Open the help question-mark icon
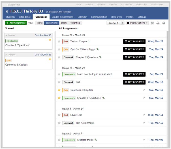The width and height of the screenshot is (171, 149). [x=164, y=23]
